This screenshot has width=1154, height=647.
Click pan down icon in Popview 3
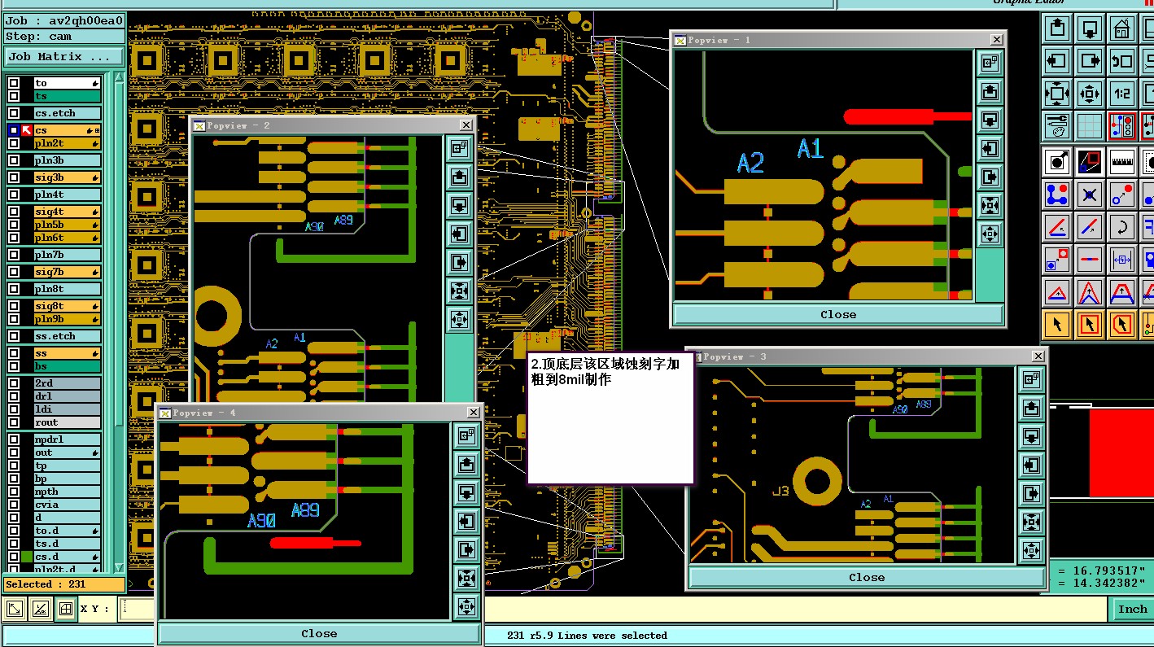[x=1031, y=436]
